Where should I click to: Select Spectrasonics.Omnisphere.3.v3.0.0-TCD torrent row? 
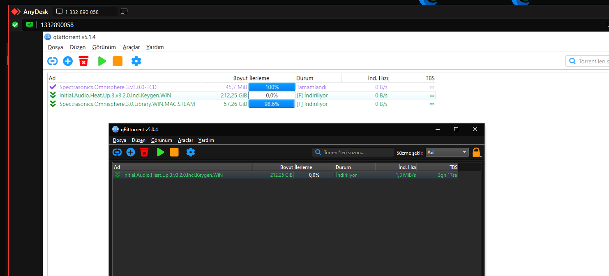[x=108, y=87]
